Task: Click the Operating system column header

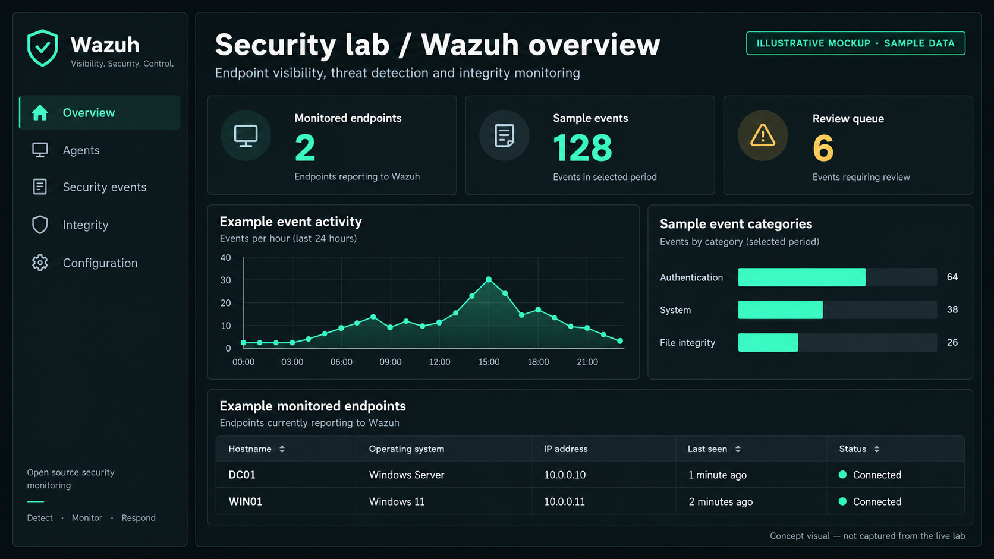Action: [x=407, y=449]
